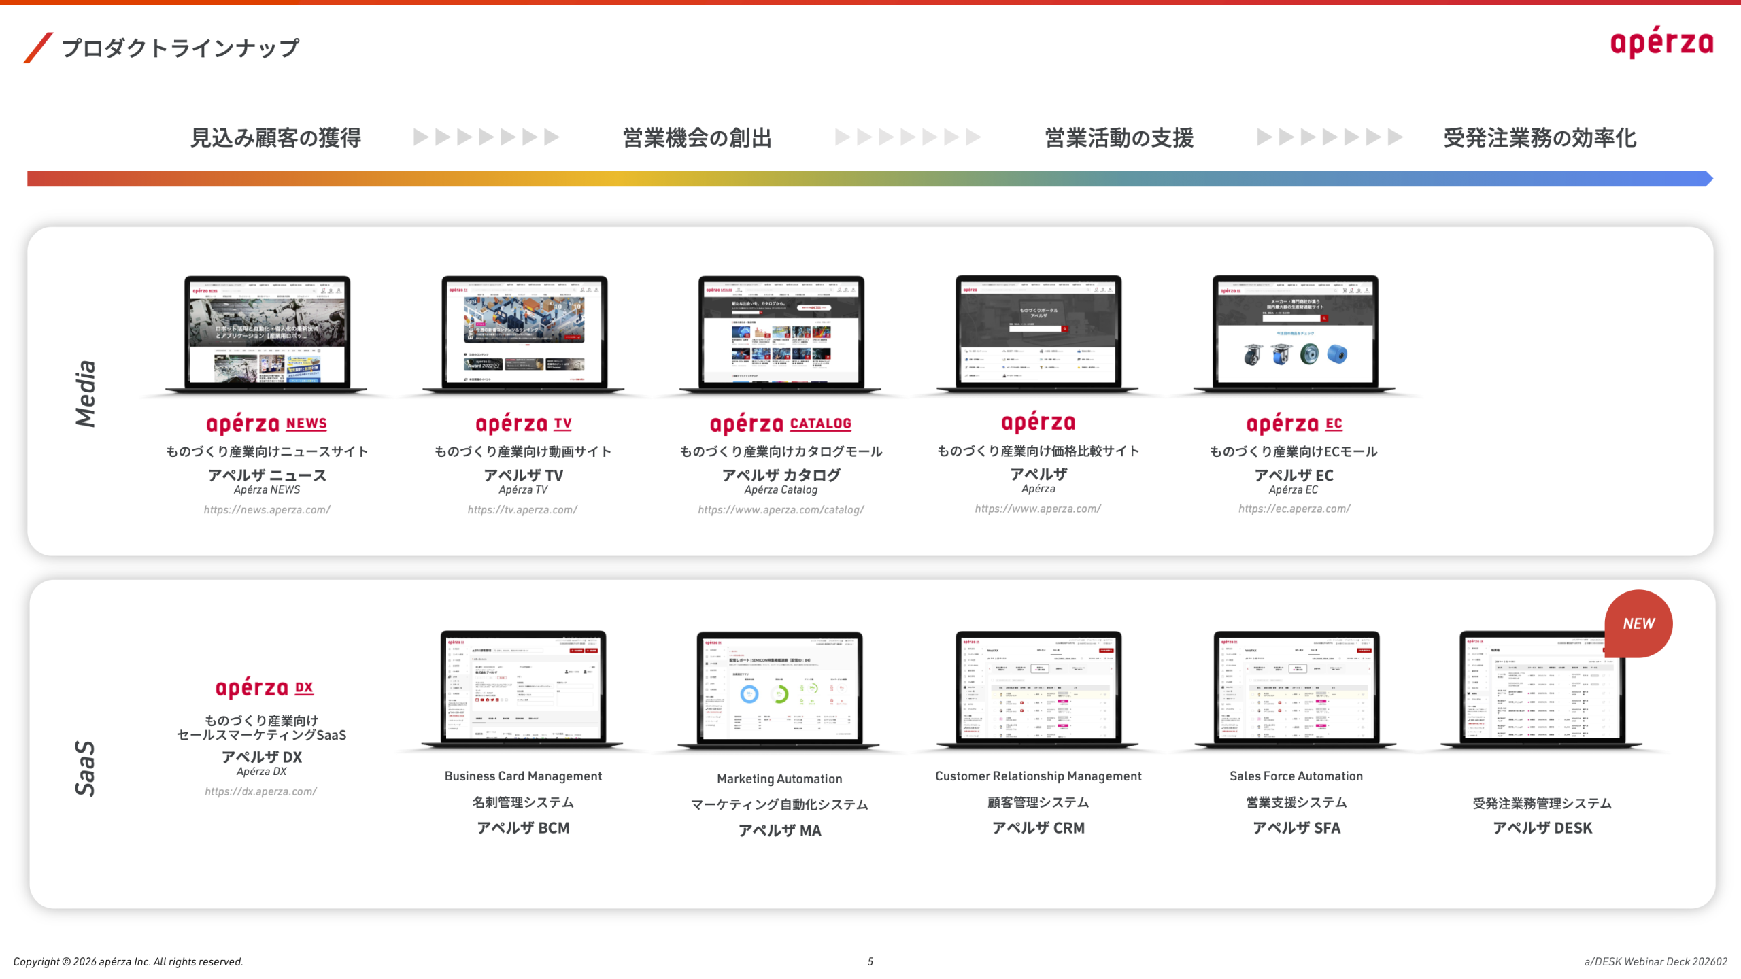
Task: Open the https://dx.aperza.com/ link
Action: tap(261, 791)
